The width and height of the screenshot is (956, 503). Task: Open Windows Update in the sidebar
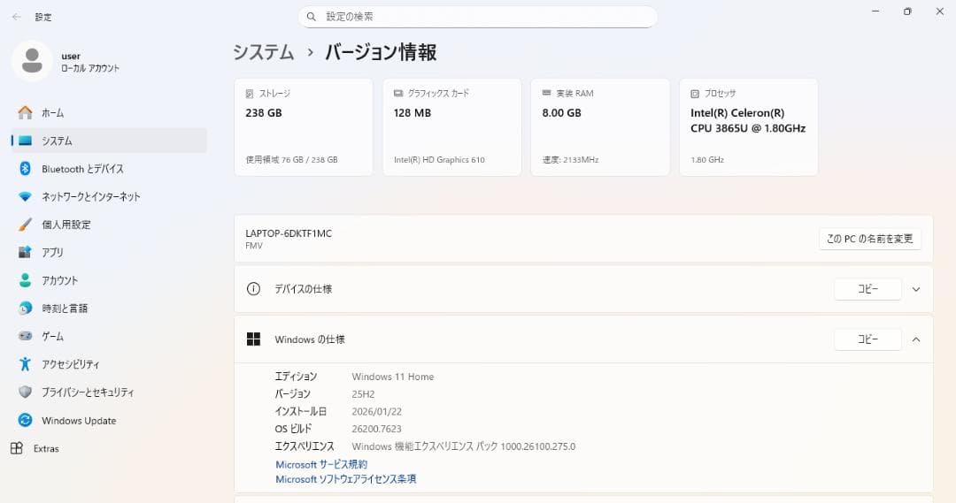click(109, 420)
